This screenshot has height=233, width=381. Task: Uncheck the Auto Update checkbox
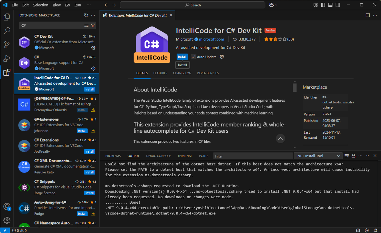point(193,57)
